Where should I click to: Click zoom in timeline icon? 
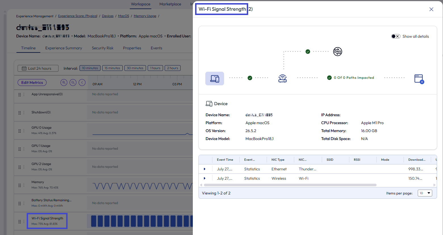tap(64, 82)
